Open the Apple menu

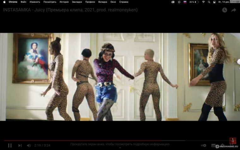(x=4, y=2)
